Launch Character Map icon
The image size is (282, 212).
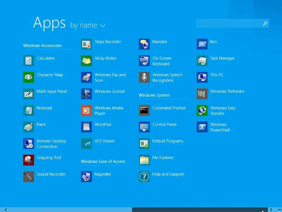(29, 77)
